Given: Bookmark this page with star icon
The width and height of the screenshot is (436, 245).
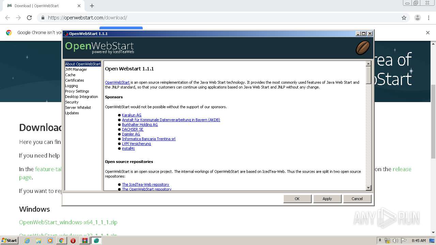Looking at the screenshot, I should pyautogui.click(x=404, y=18).
